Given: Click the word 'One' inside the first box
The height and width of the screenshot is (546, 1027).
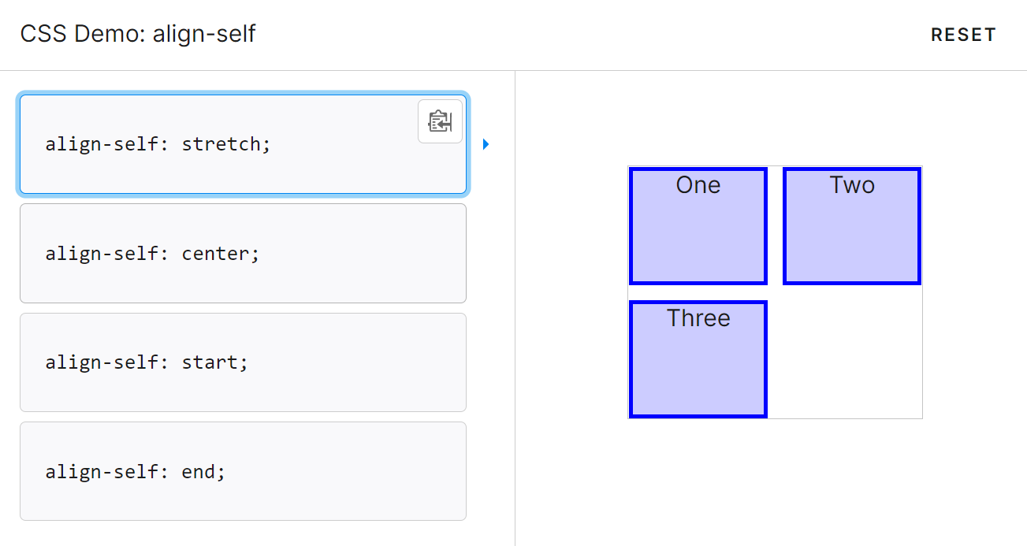Looking at the screenshot, I should (698, 185).
